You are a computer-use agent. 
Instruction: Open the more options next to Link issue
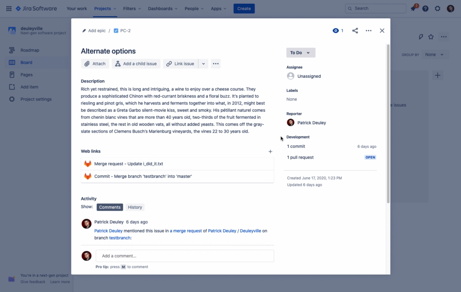(215, 64)
